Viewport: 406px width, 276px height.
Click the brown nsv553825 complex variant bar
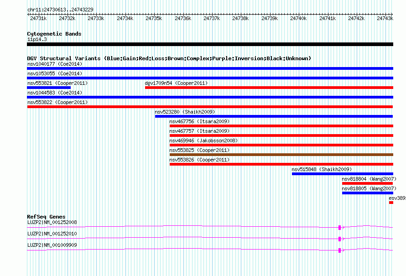[x=281, y=155]
